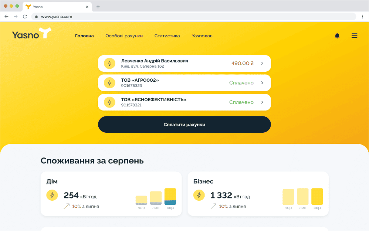Click Сплачено status of ТОВ «ЯСНОЕФЕКТИВНІСТЬ»
This screenshot has width=369, height=231.
[x=241, y=102]
